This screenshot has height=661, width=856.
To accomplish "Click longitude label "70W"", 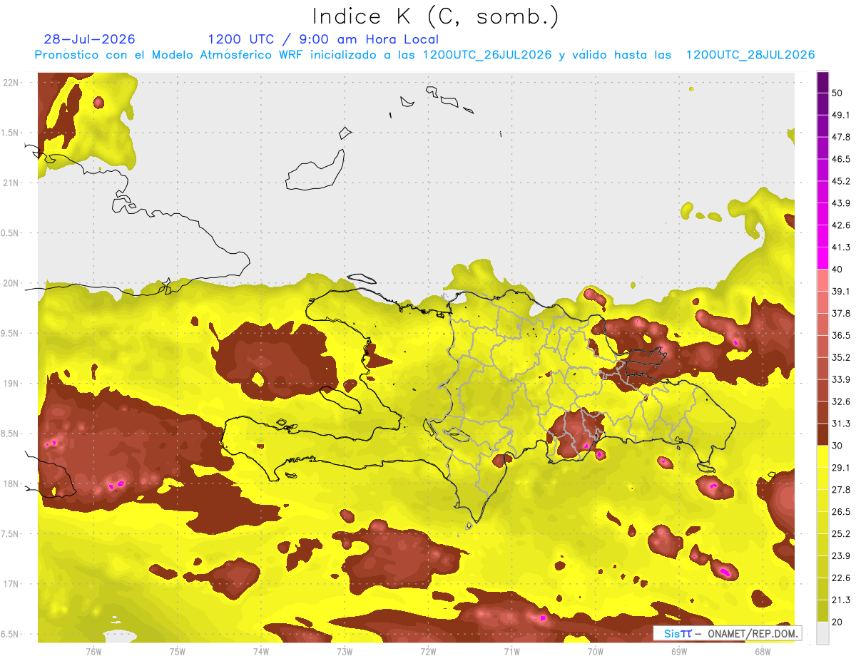I will tap(596, 651).
